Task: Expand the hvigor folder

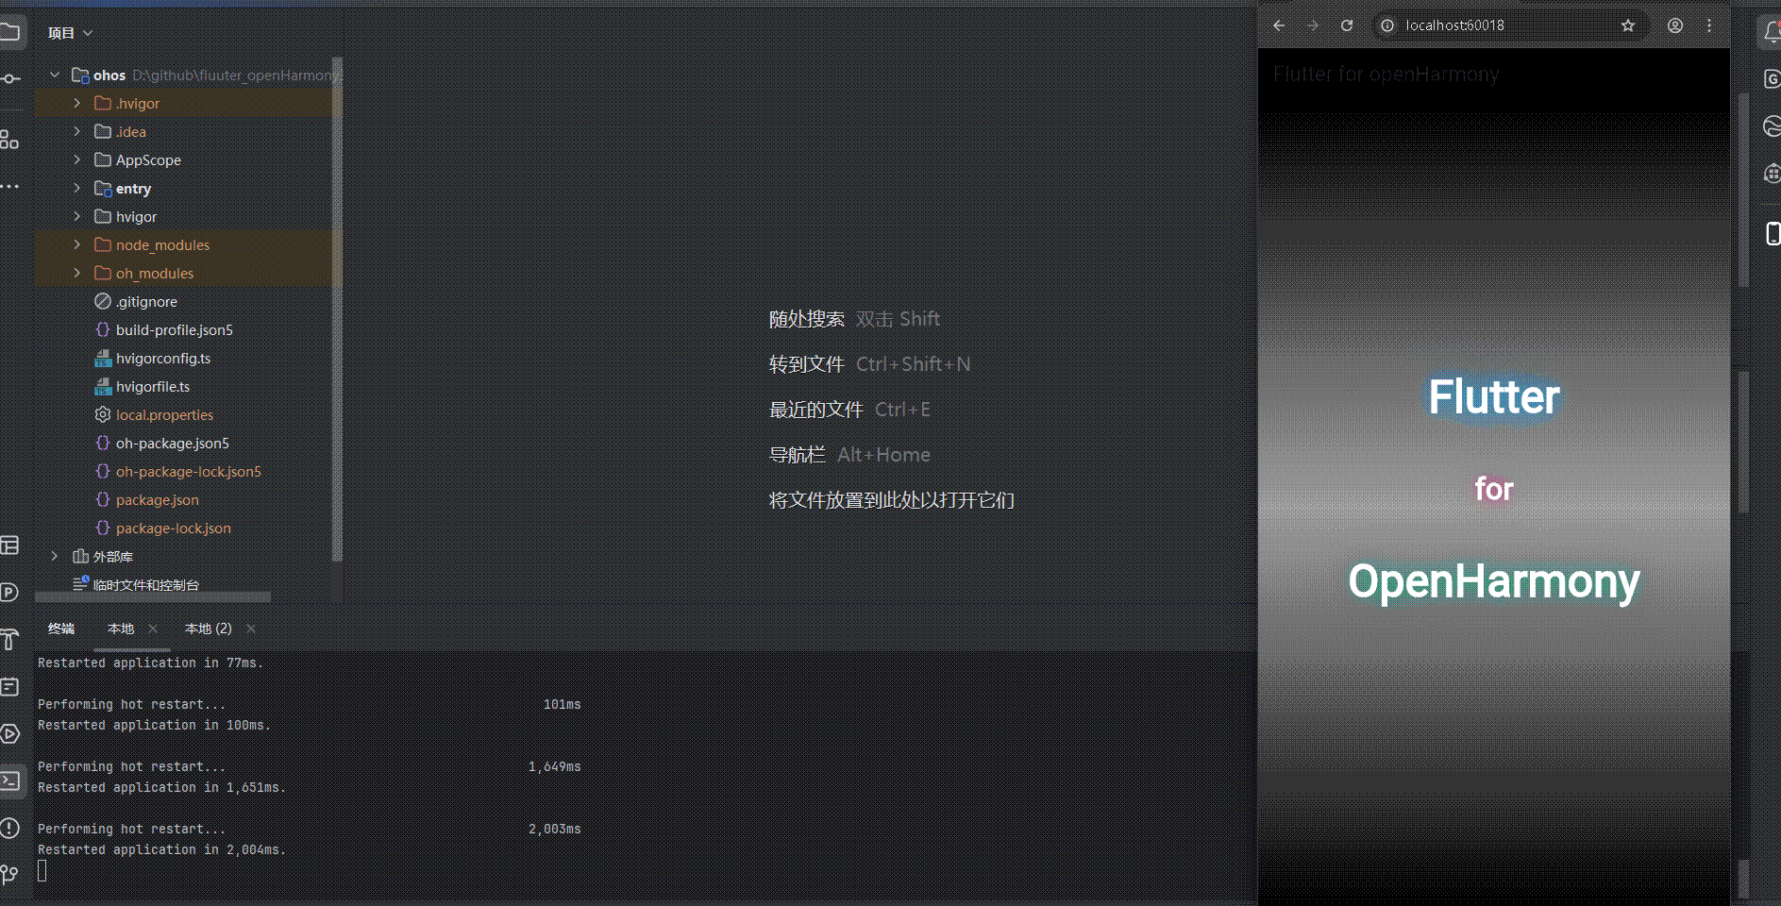Action: (77, 216)
